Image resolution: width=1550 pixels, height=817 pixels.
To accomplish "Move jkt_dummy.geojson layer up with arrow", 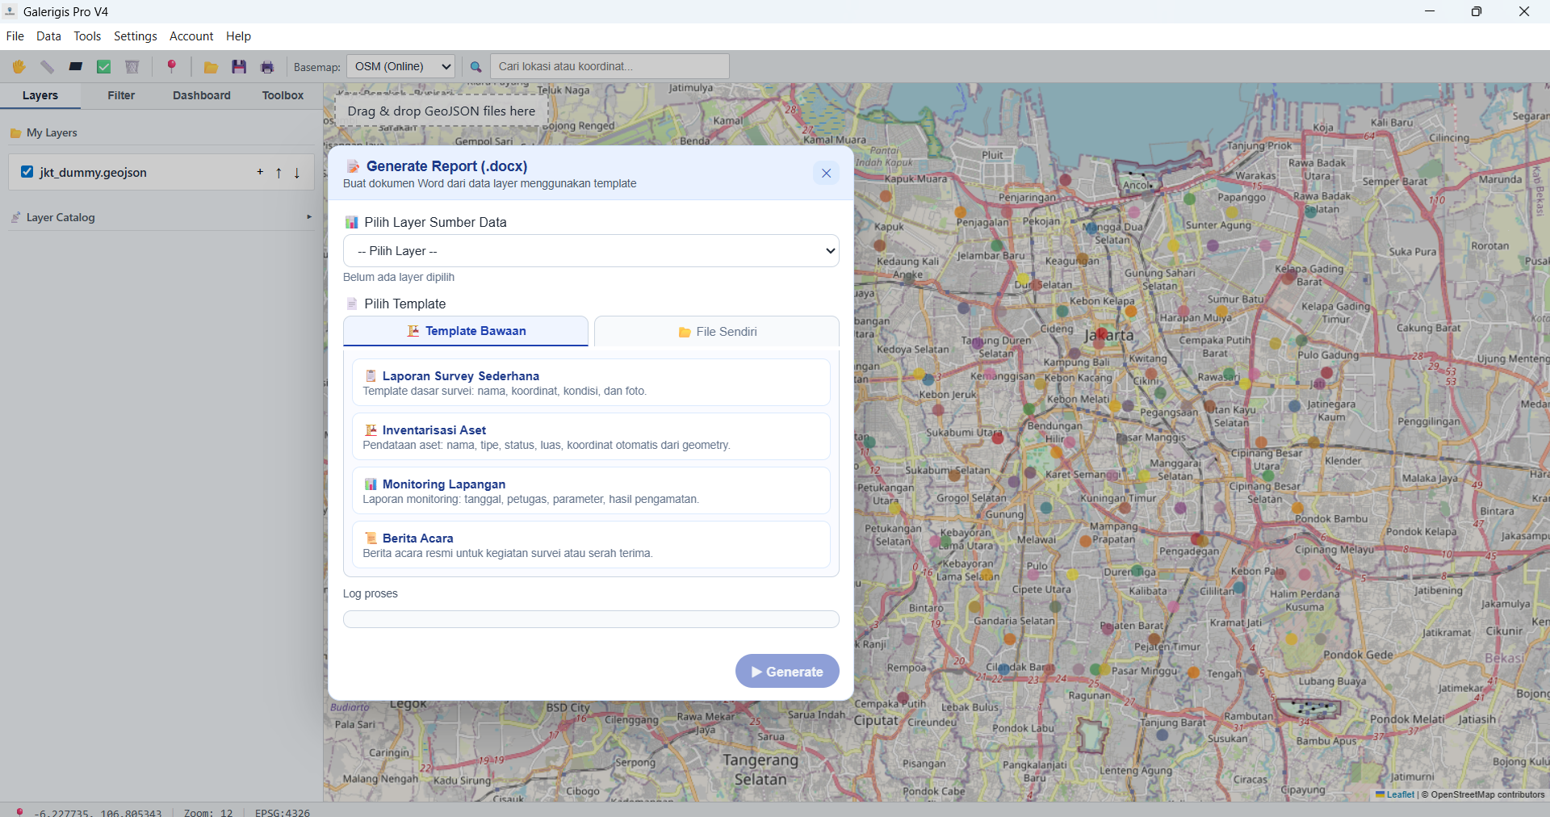I will 279,173.
